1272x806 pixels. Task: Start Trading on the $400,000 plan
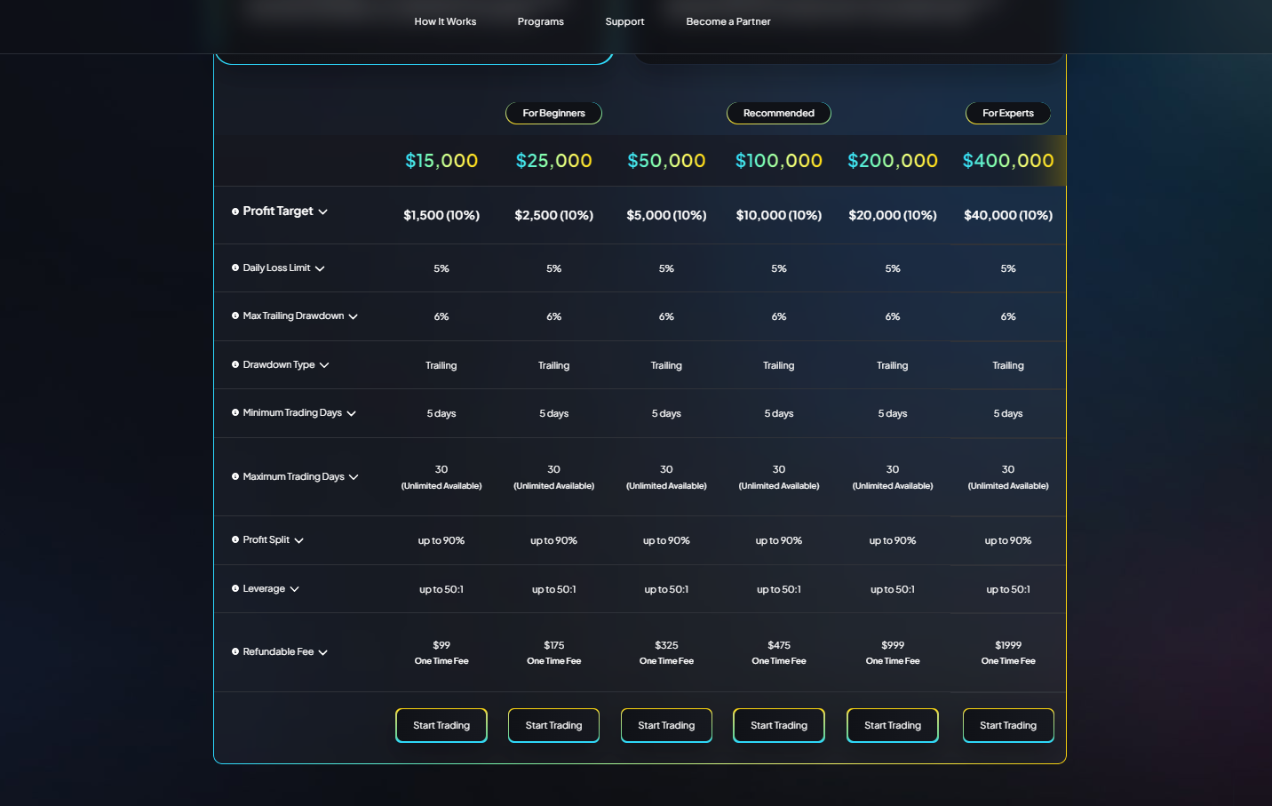(x=1008, y=725)
